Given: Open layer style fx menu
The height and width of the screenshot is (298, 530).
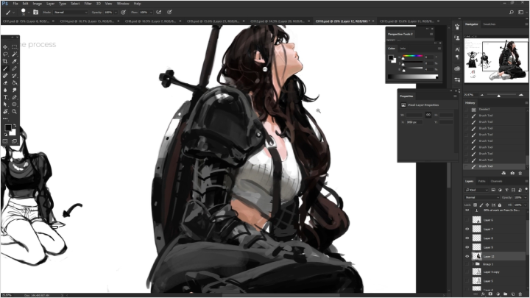Looking at the screenshot, I should point(483,294).
